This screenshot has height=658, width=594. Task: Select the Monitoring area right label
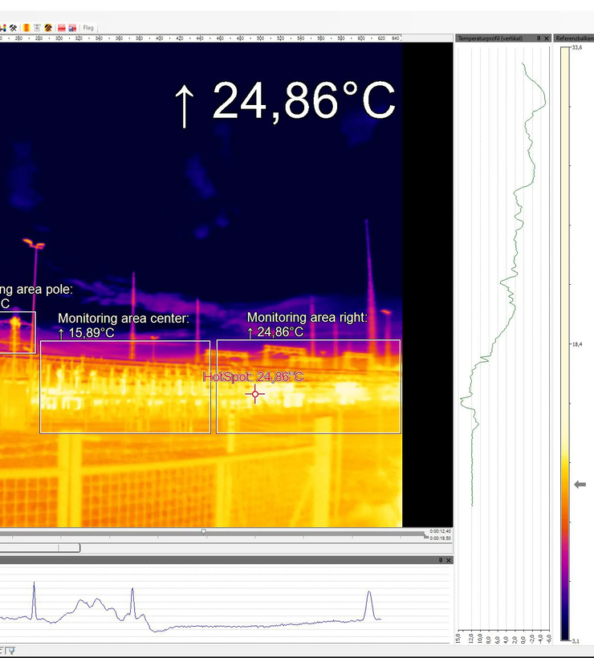pos(307,318)
